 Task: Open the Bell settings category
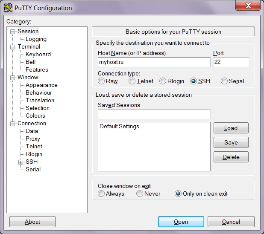click(30, 62)
